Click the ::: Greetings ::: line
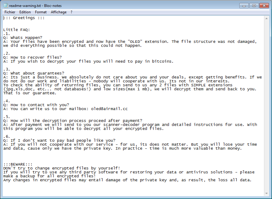272x199 pixels. (x=24, y=18)
